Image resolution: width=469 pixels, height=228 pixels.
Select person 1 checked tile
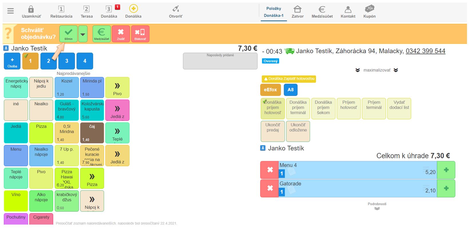coord(30,61)
